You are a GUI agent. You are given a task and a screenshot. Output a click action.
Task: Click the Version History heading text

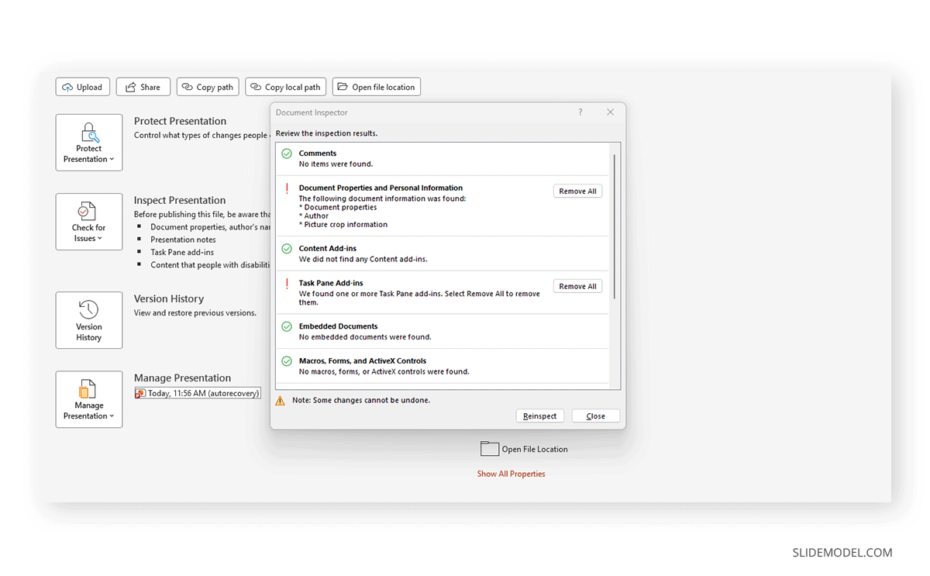tap(169, 298)
